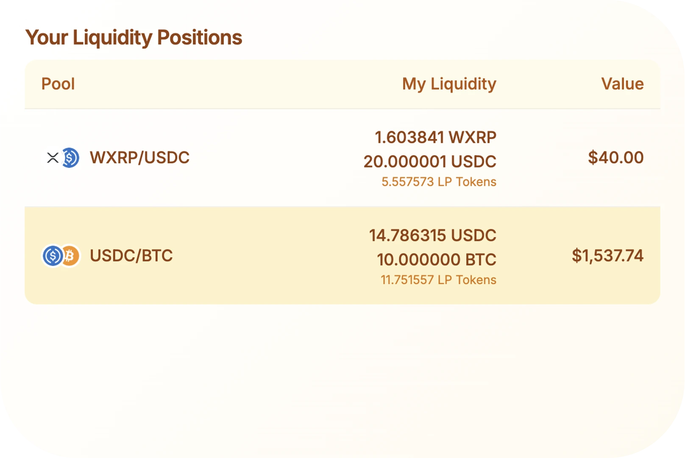Viewport: 685px width, 458px height.
Task: Click the $1,537.74 position value
Action: 607,256
